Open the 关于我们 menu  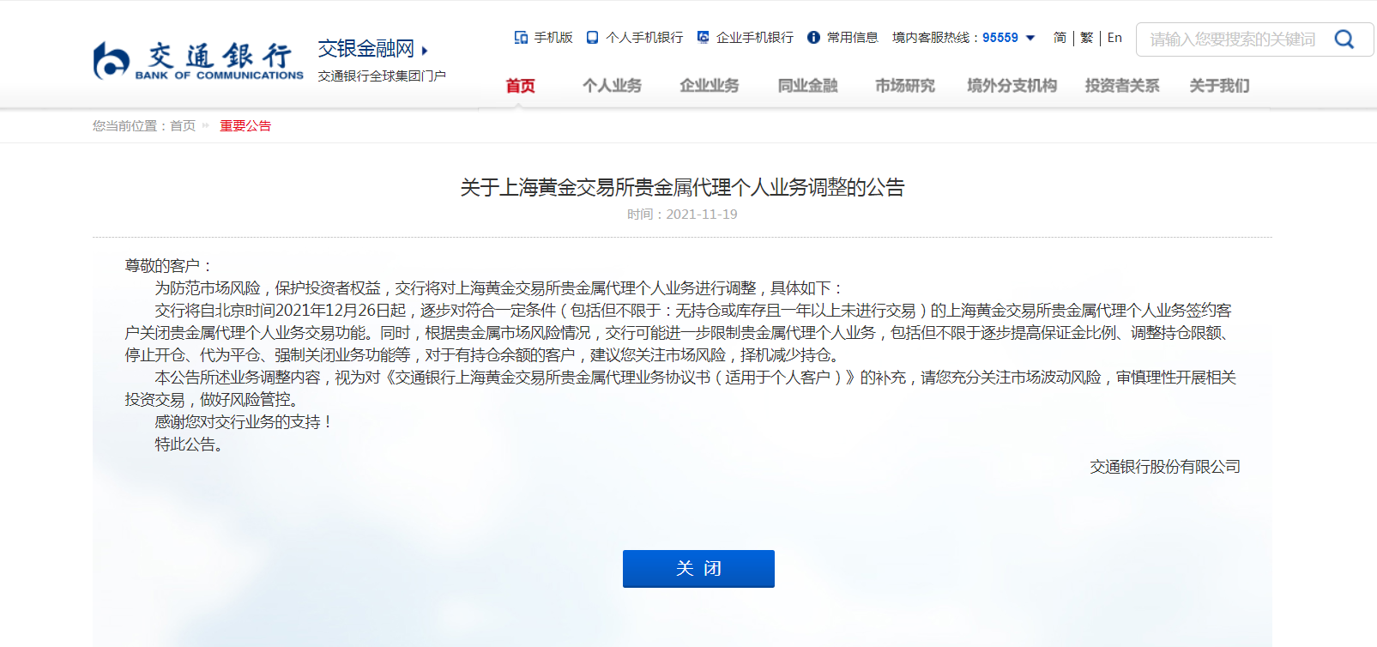tap(1219, 86)
